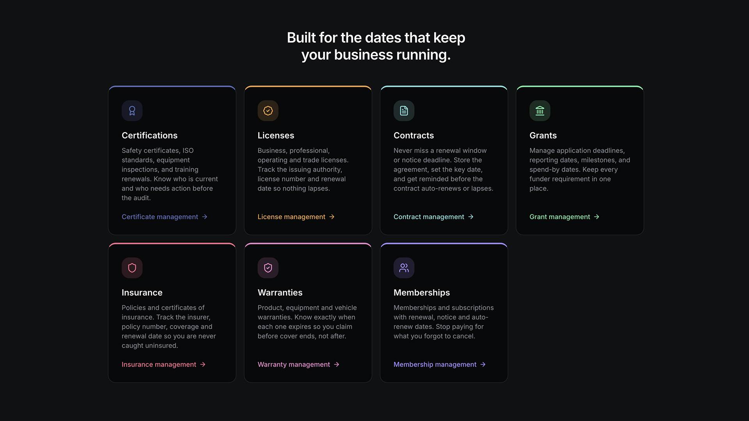Click the Grants bank building icon
749x421 pixels.
[540, 111]
